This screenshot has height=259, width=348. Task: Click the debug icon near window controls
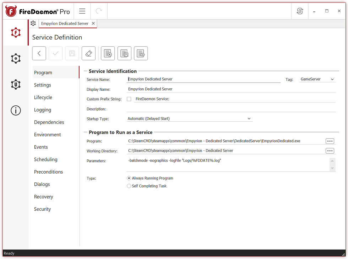(300, 11)
